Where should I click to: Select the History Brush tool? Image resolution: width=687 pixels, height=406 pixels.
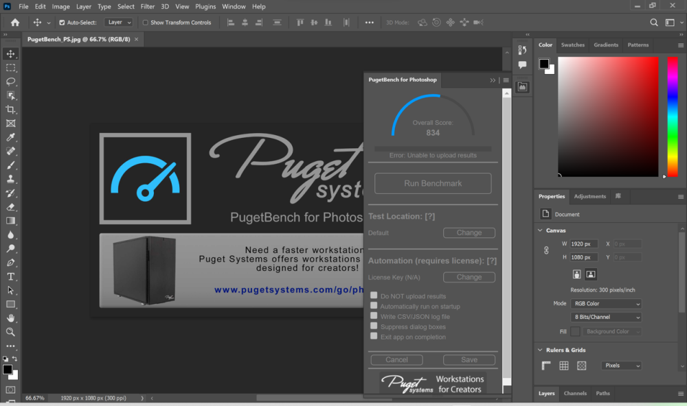(10, 193)
